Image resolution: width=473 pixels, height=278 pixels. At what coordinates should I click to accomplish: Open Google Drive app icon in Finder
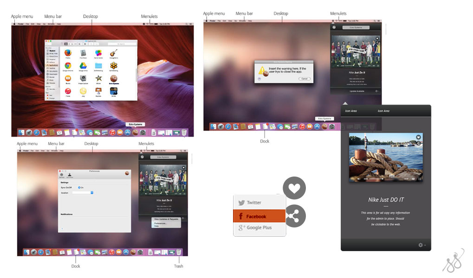[x=83, y=66]
